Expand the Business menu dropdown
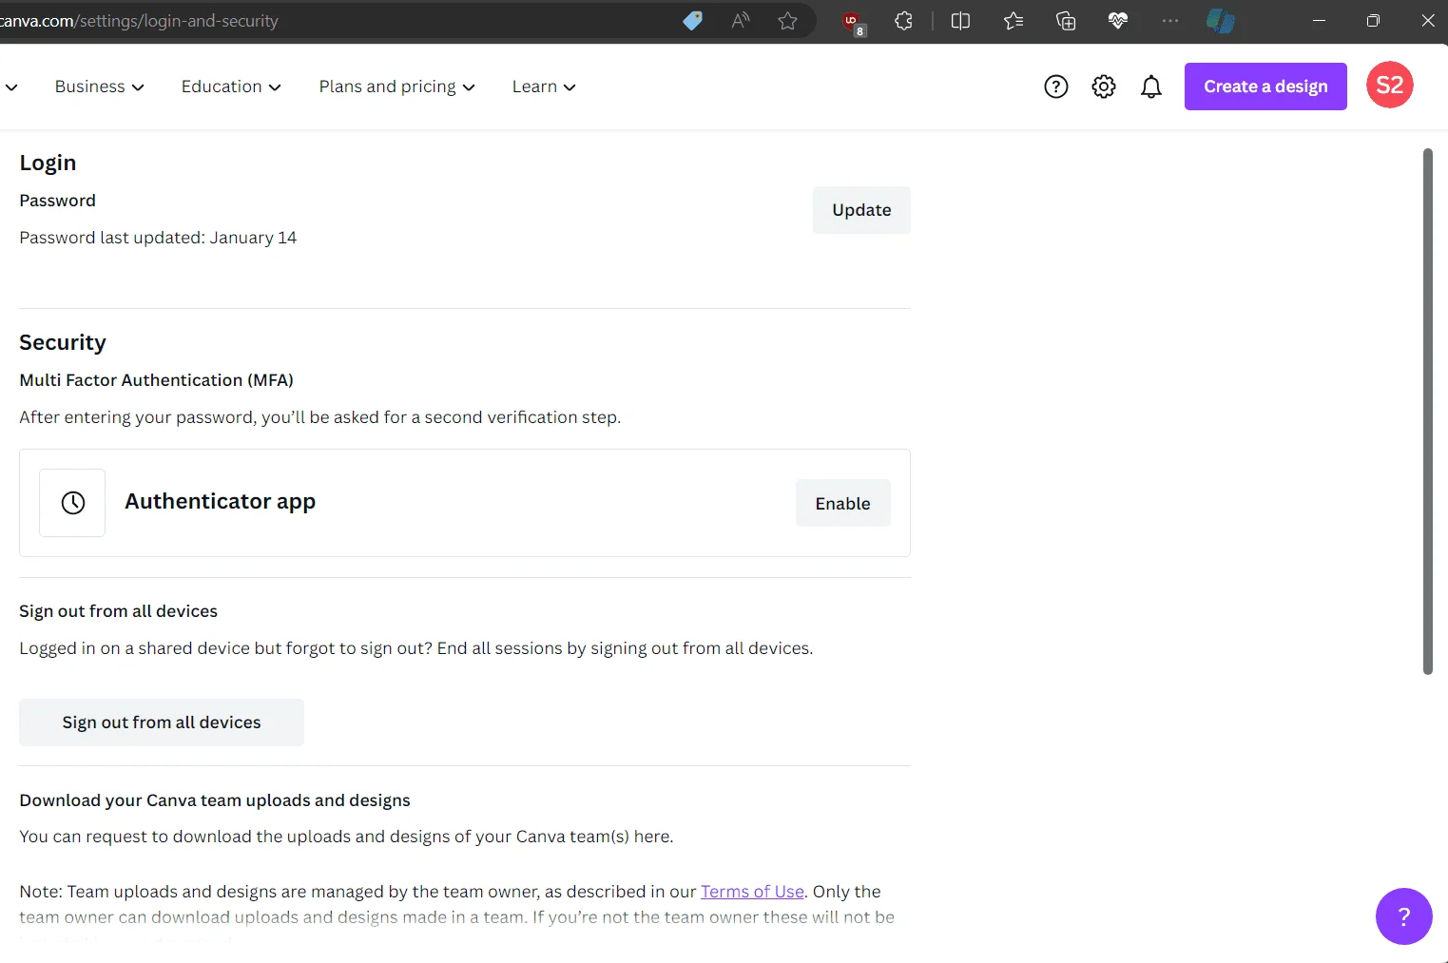This screenshot has height=963, width=1448. [100, 87]
